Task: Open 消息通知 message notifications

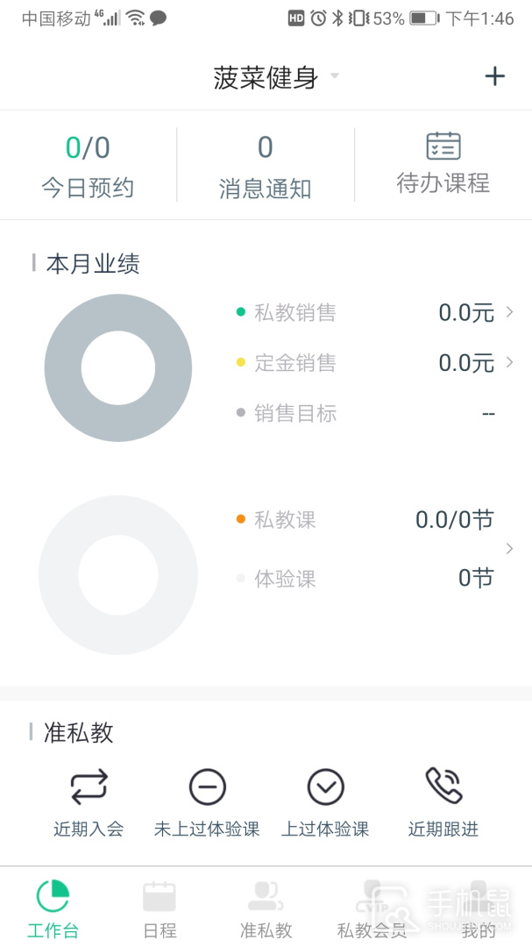Action: coord(265,162)
